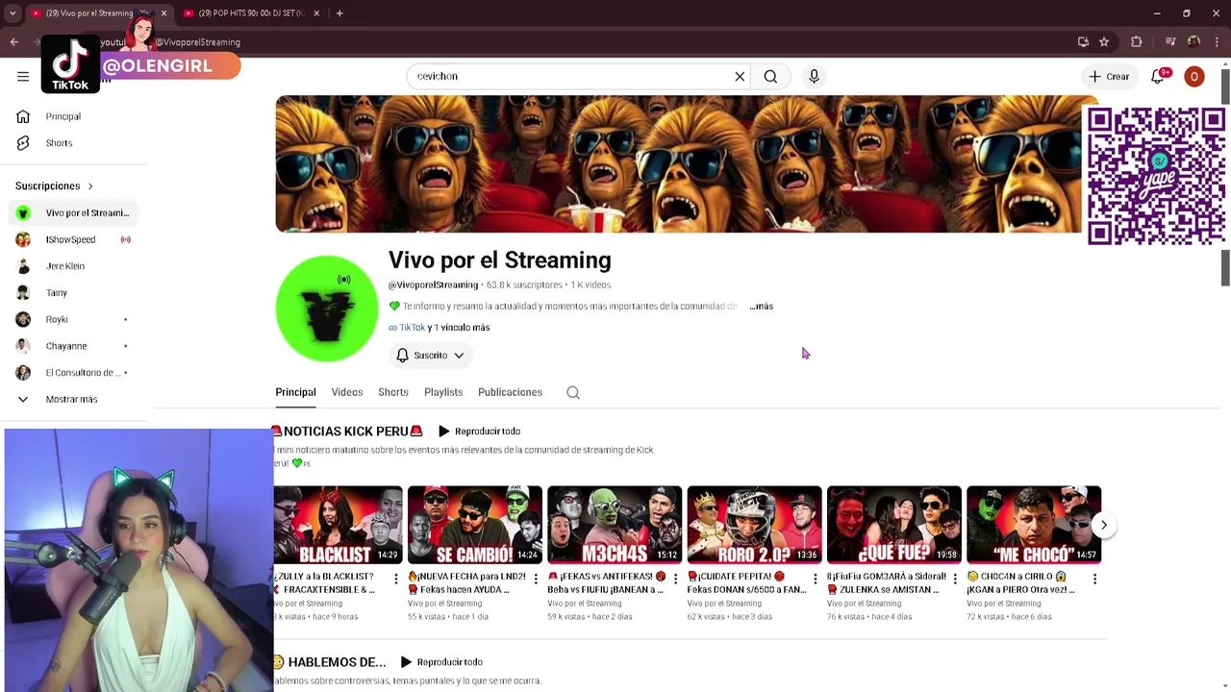This screenshot has width=1231, height=692.
Task: Open options menu for FiuFiu GOM3ARÁ video
Action: (x=955, y=579)
